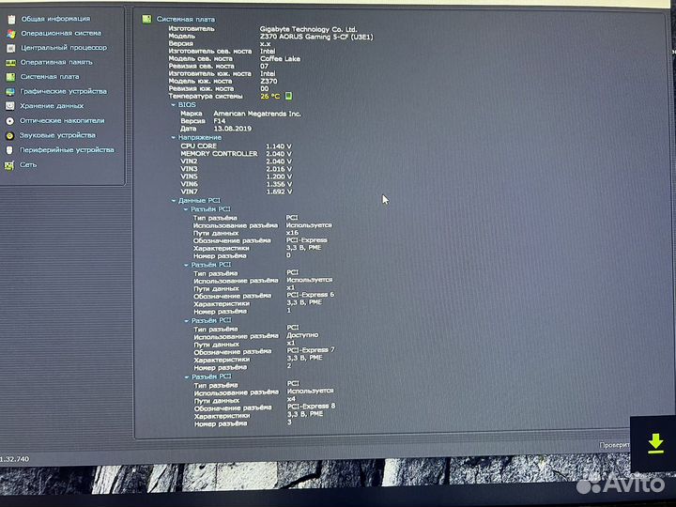
Task: Open the Графические устройства monitor icon
Action: [10, 92]
